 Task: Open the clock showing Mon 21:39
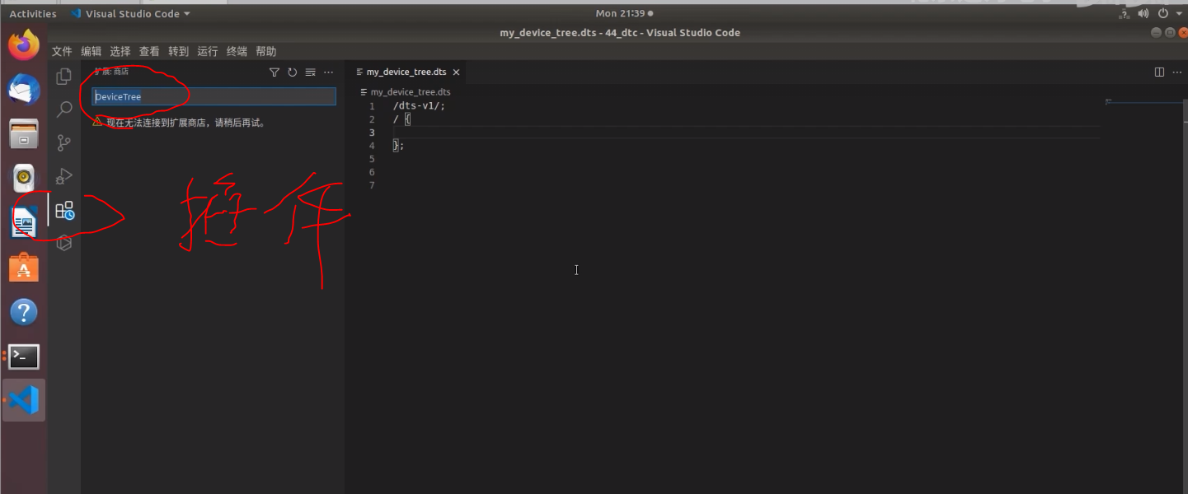click(624, 14)
